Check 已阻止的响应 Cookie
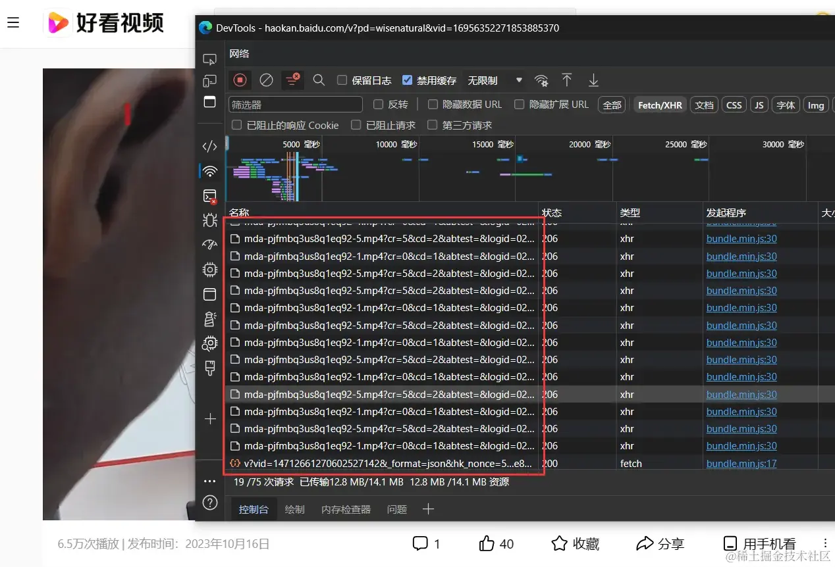This screenshot has height=567, width=835. [236, 125]
